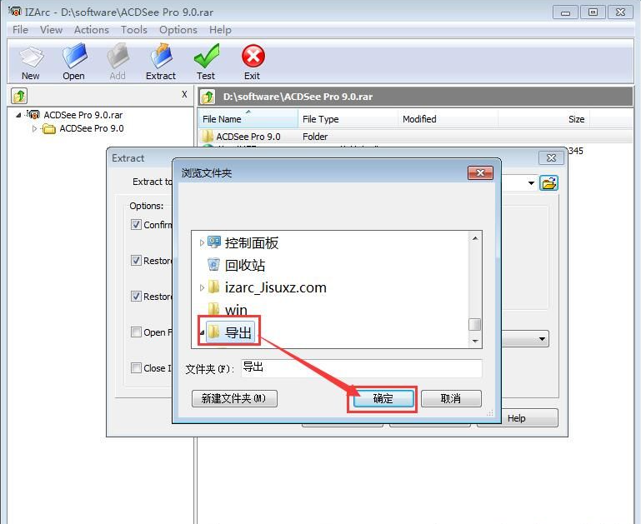Select ACDSee Pro 9.0 folder in left tree
This screenshot has width=641, height=524.
[x=92, y=128]
